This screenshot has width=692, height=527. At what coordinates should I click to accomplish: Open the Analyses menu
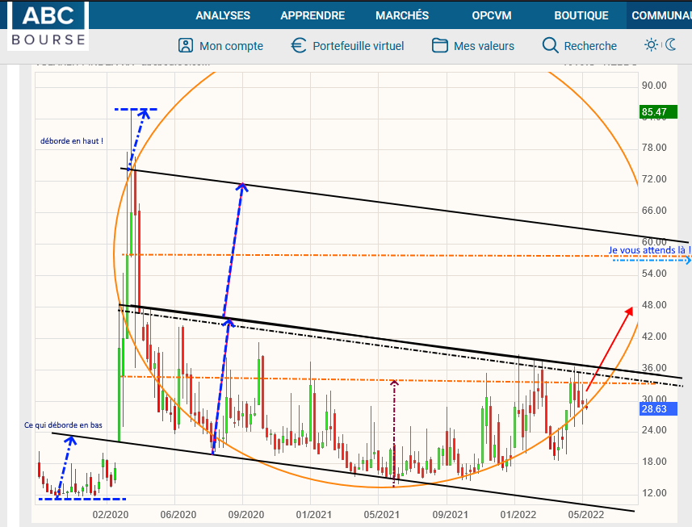point(223,15)
